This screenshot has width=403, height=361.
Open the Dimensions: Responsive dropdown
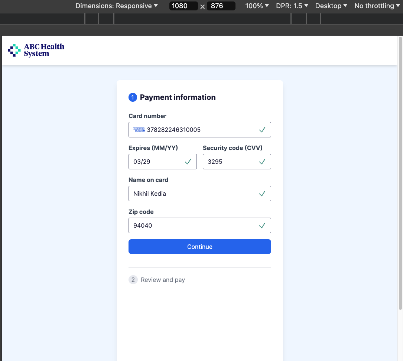coord(116,6)
